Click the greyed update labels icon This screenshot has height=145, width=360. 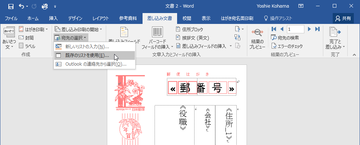click(x=237, y=46)
